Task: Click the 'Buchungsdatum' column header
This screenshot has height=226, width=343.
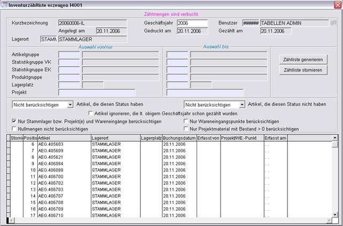Action: pos(179,137)
